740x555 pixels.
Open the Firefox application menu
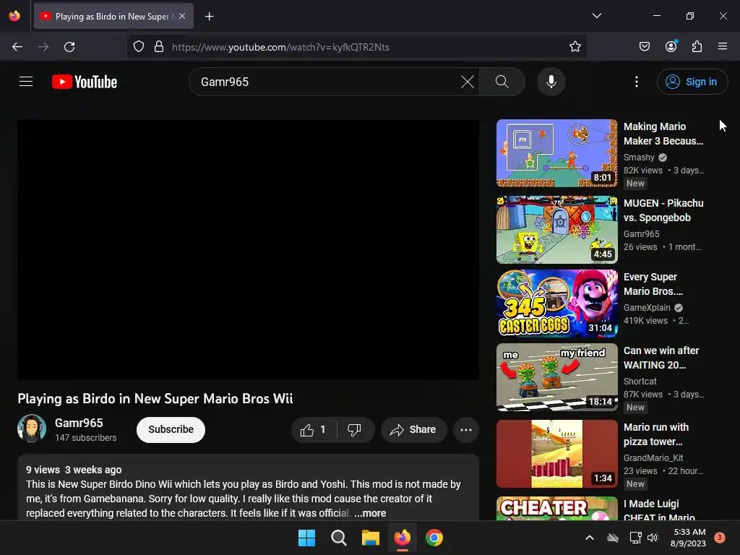tap(723, 46)
